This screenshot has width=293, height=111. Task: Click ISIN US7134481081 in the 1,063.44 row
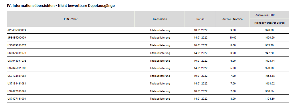pos(17,76)
